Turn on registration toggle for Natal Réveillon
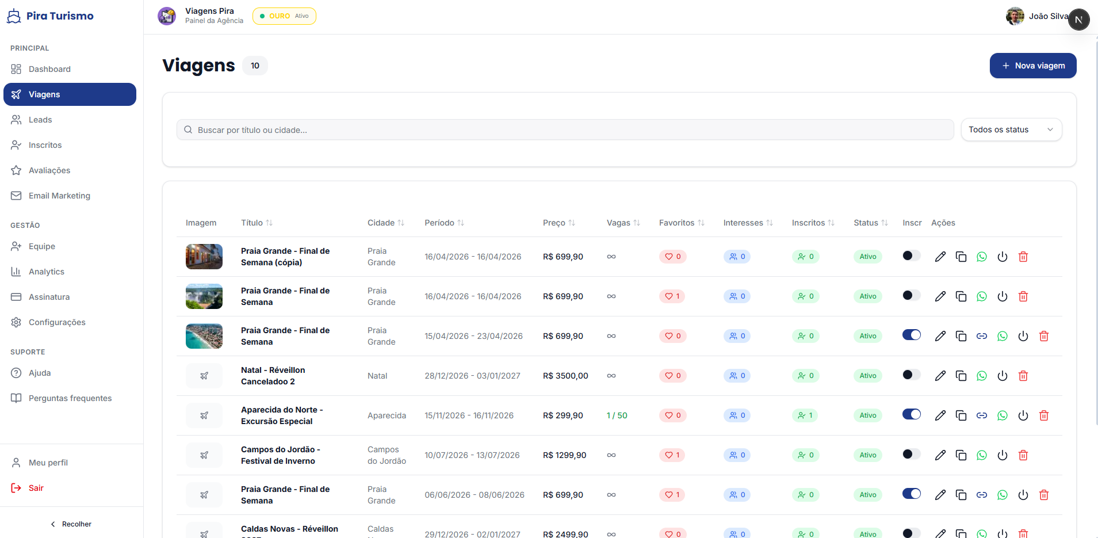 tap(911, 375)
